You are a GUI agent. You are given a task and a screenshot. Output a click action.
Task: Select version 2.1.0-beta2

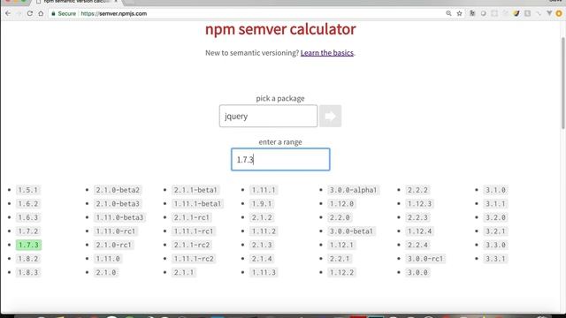pos(118,190)
